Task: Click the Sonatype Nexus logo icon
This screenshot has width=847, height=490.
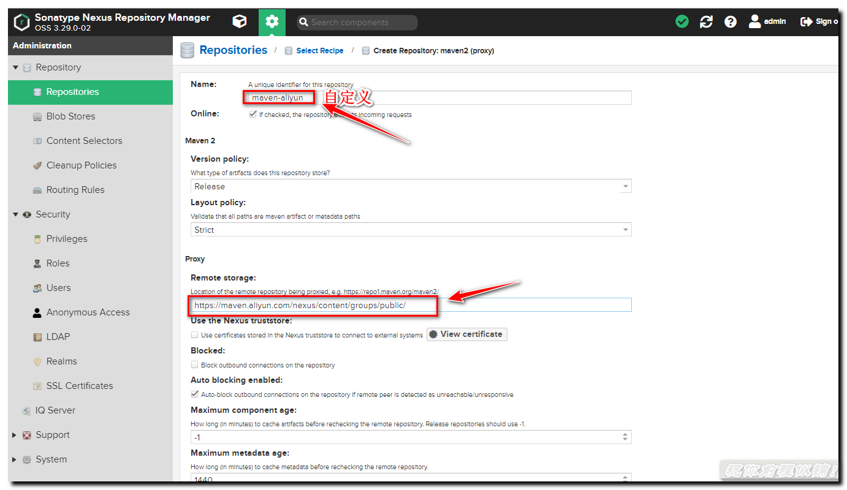Action: pyautogui.click(x=22, y=22)
